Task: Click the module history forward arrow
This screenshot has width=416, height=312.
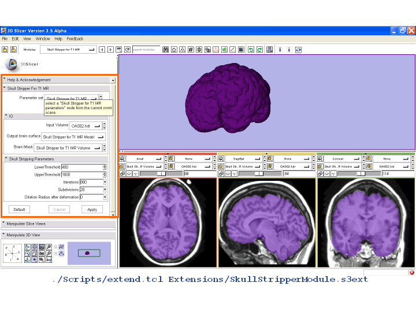Action: coord(110,50)
